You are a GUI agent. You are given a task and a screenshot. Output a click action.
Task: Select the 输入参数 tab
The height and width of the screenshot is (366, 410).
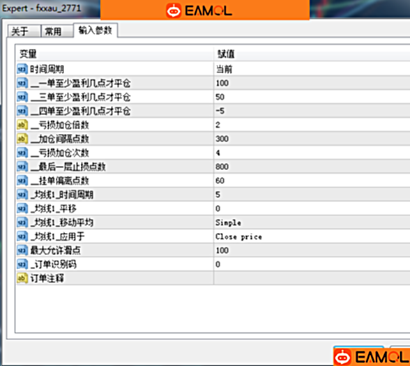point(96,31)
